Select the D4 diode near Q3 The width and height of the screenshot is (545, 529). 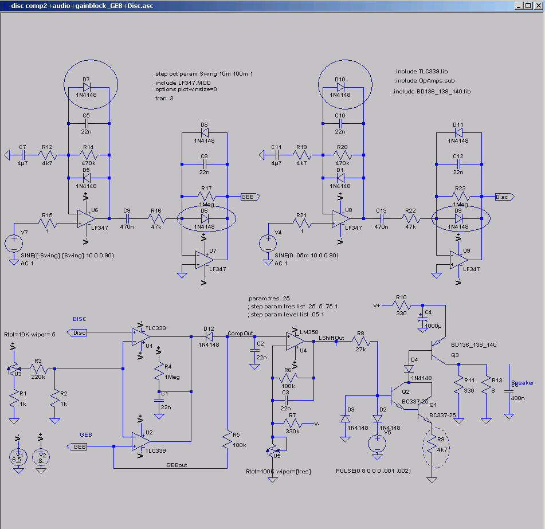pos(409,369)
